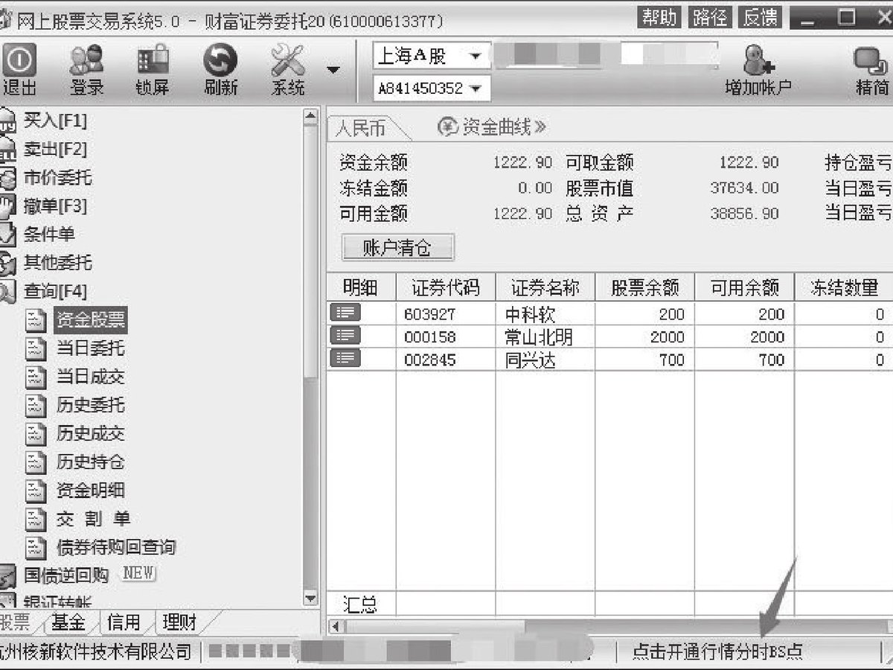The height and width of the screenshot is (670, 893).
Task: Select 买入[F1] in the side menu
Action: pyautogui.click(x=54, y=121)
